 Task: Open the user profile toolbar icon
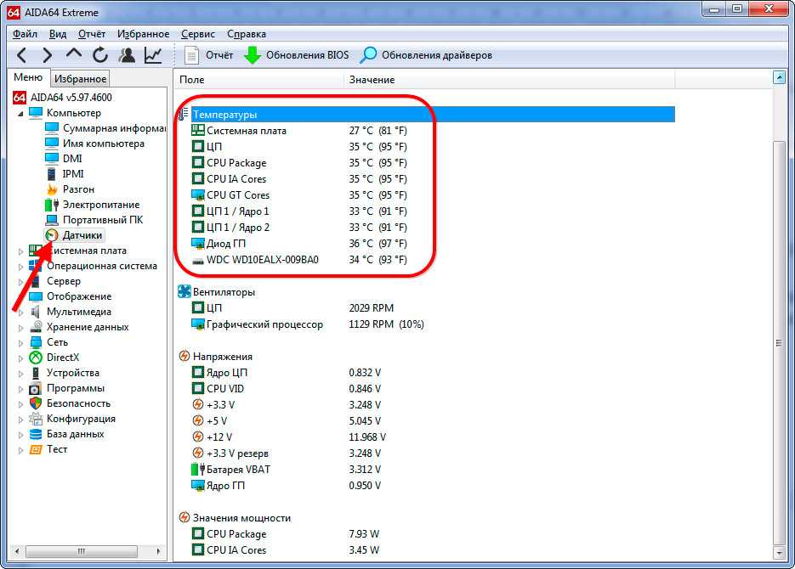[127, 55]
